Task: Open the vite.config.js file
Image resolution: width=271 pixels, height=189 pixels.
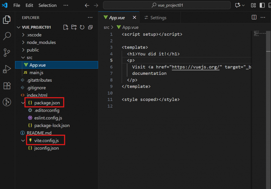Action: point(57,141)
